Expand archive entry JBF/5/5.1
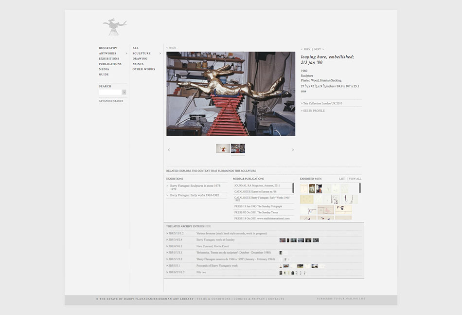 point(173,266)
